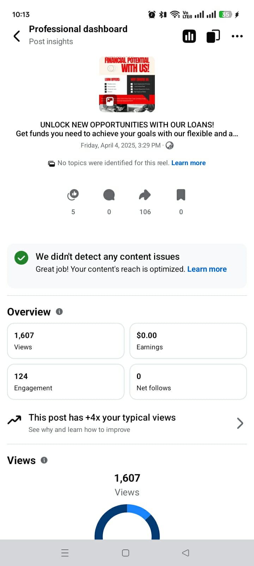This screenshot has height=566, width=254.
Task: Click the Views section info icon
Action: click(44, 460)
